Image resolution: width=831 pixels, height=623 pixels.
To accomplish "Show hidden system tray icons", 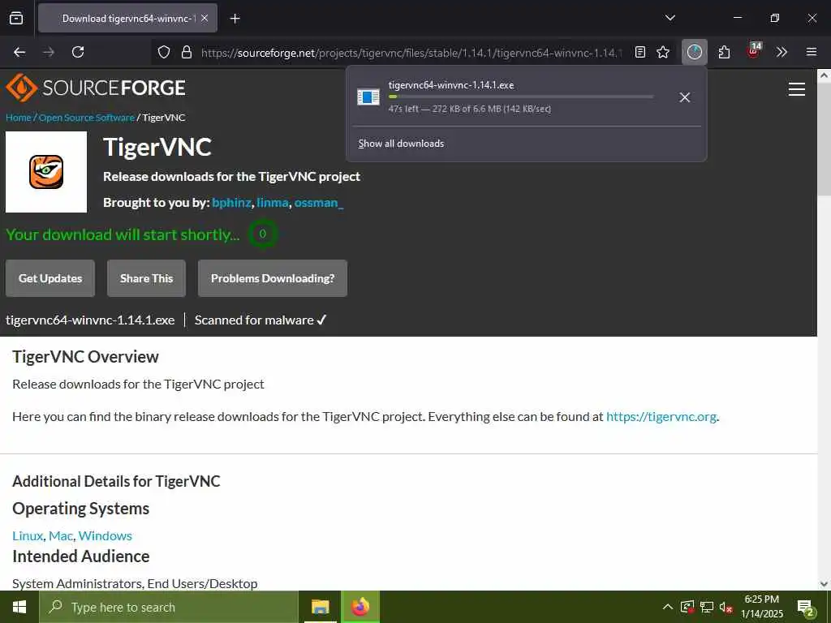I will (x=668, y=607).
